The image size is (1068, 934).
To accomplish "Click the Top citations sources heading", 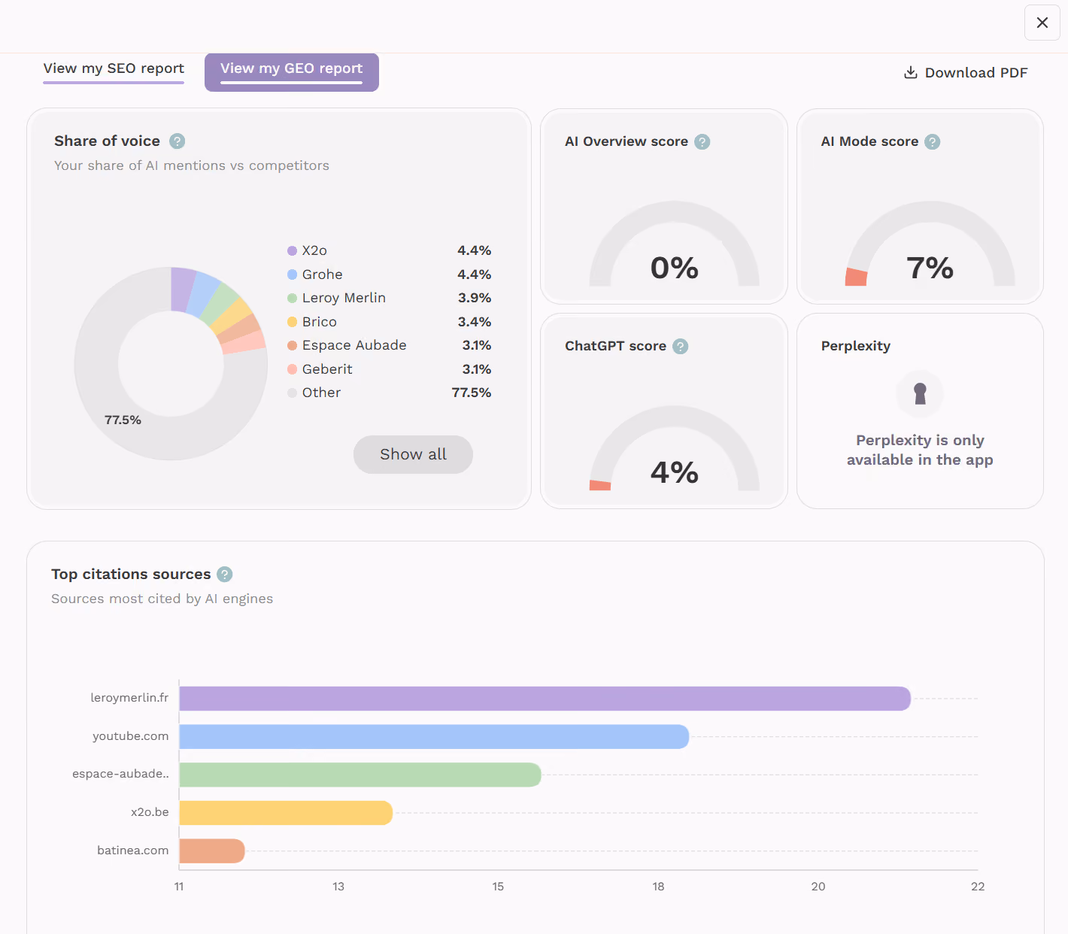I will (x=131, y=574).
